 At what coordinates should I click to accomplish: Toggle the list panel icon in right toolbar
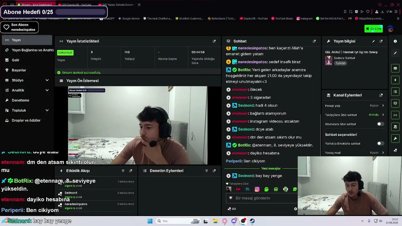tap(395, 92)
